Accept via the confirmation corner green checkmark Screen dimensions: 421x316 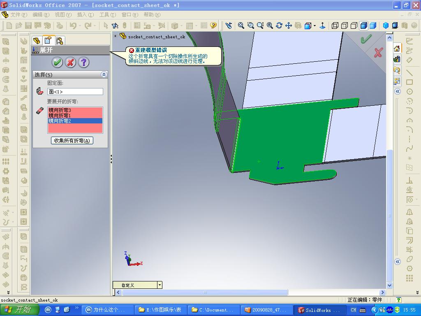tap(365, 39)
